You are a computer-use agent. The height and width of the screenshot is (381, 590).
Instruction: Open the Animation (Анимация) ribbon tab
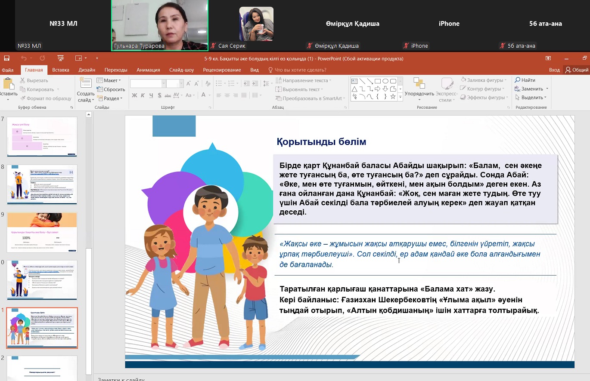[x=148, y=70]
